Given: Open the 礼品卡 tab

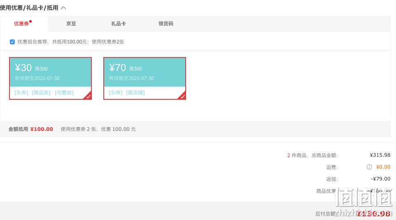Looking at the screenshot, I should point(118,24).
